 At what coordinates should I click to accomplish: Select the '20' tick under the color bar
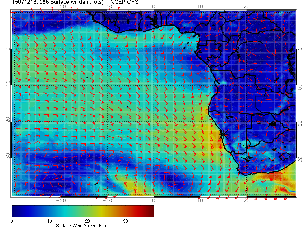88,221
